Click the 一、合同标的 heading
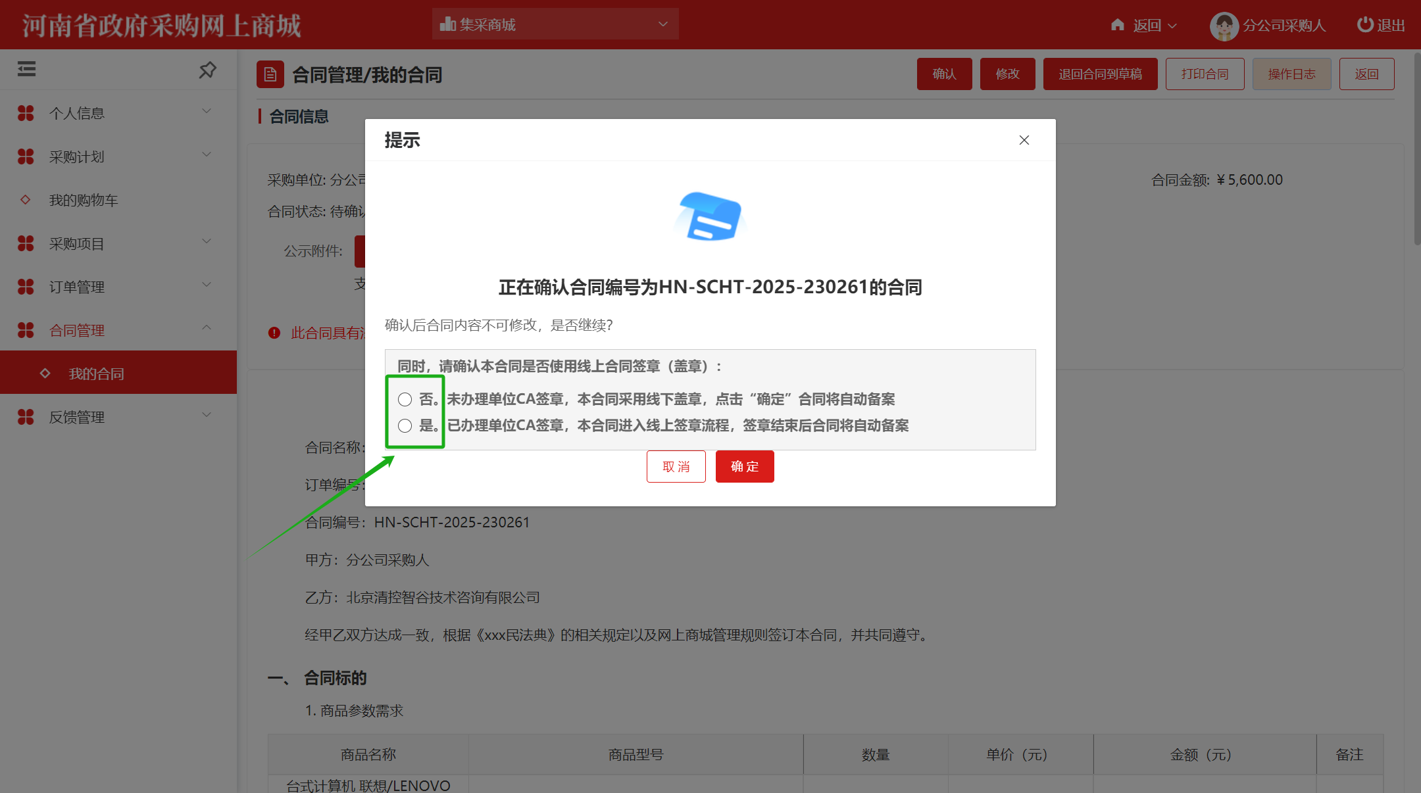This screenshot has height=793, width=1421. click(x=317, y=678)
